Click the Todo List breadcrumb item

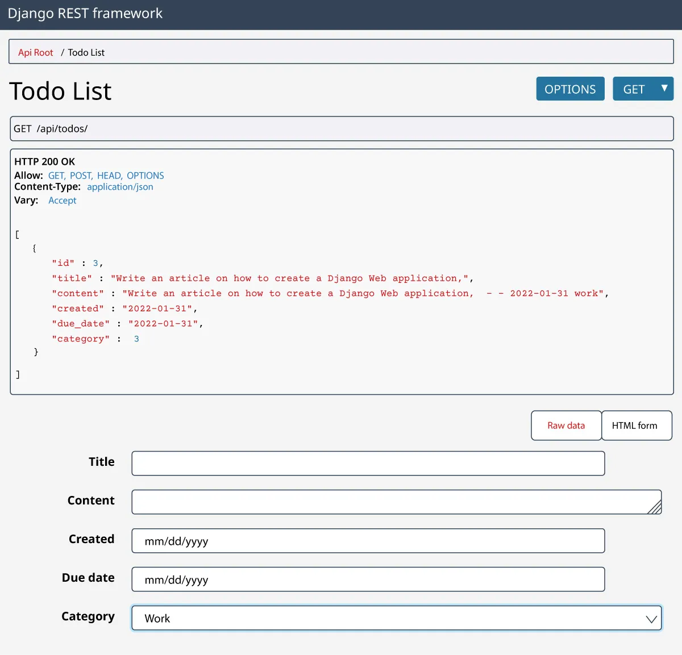[86, 52]
